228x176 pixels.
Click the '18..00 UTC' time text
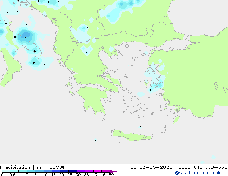coord(189,167)
